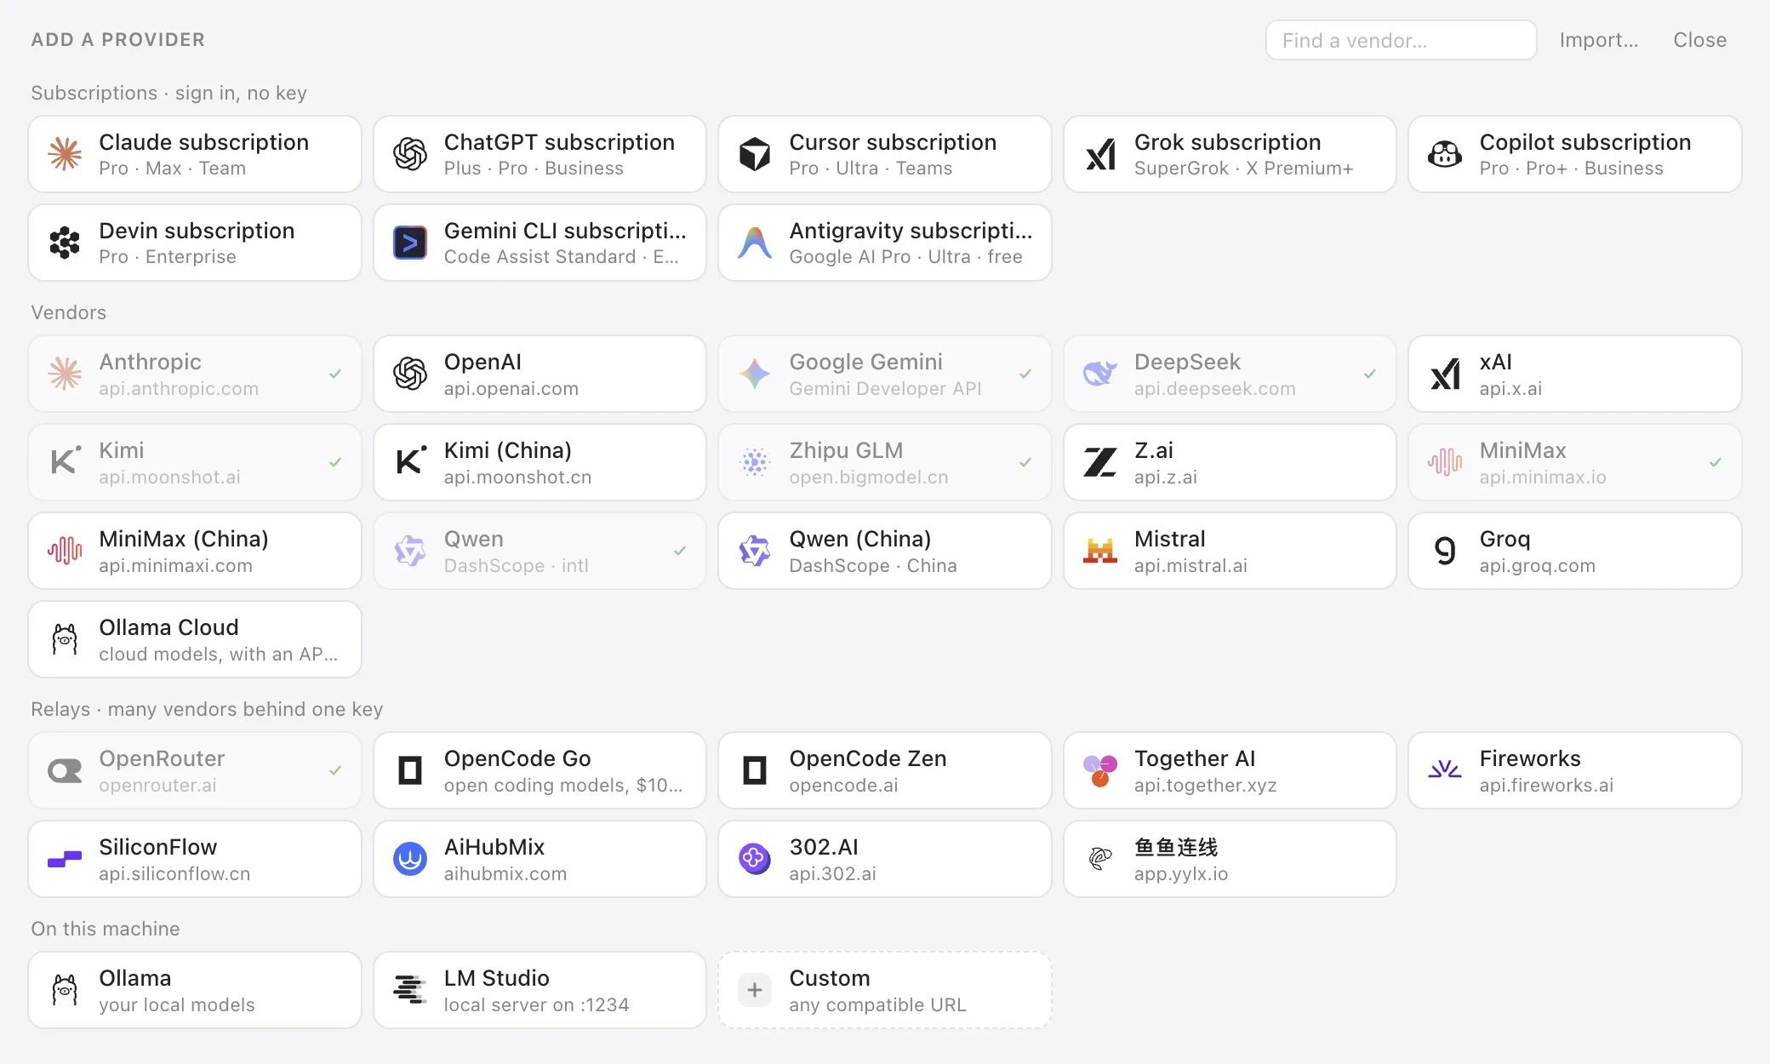Image resolution: width=1770 pixels, height=1064 pixels.
Task: Click the Groq logo icon
Action: point(1445,551)
